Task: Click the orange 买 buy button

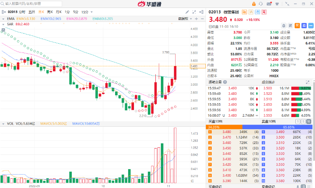Action: click(x=297, y=26)
